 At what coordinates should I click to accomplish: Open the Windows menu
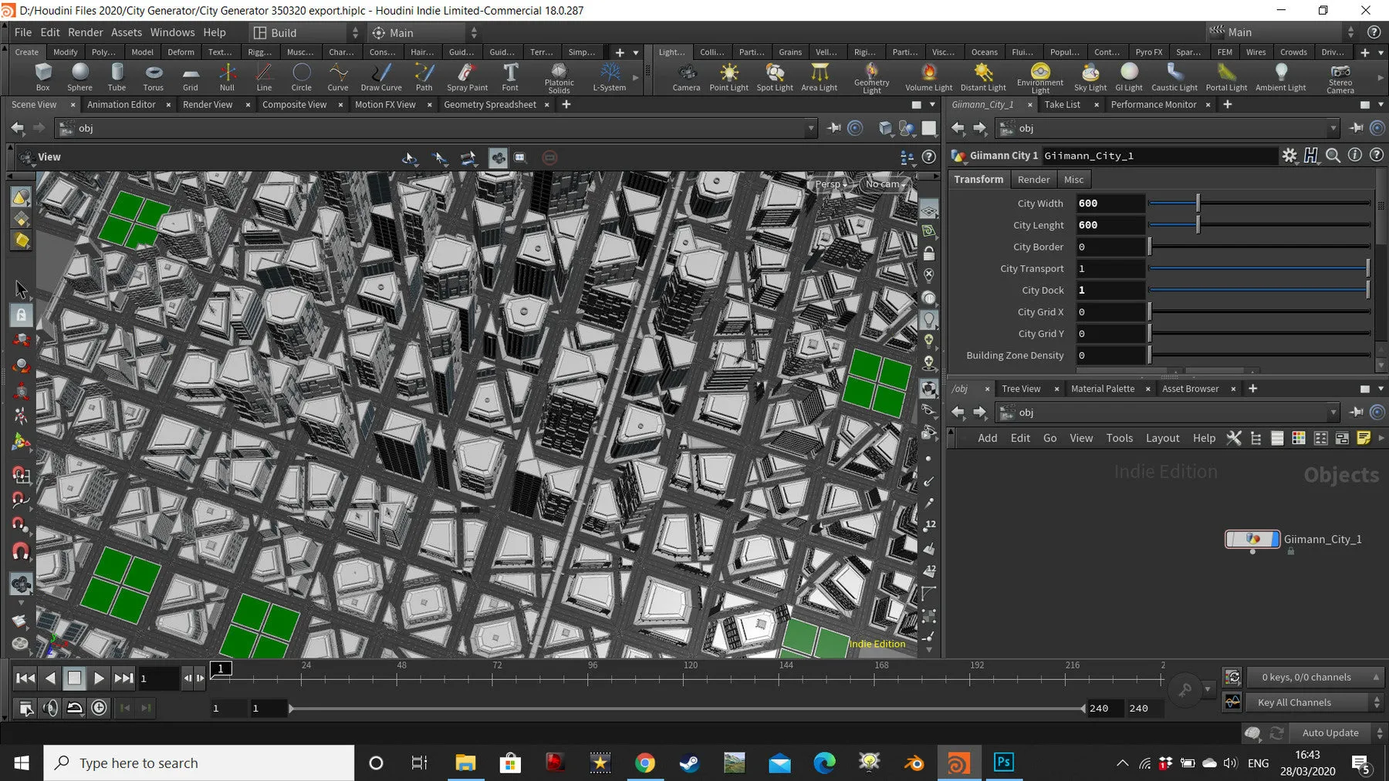[172, 32]
